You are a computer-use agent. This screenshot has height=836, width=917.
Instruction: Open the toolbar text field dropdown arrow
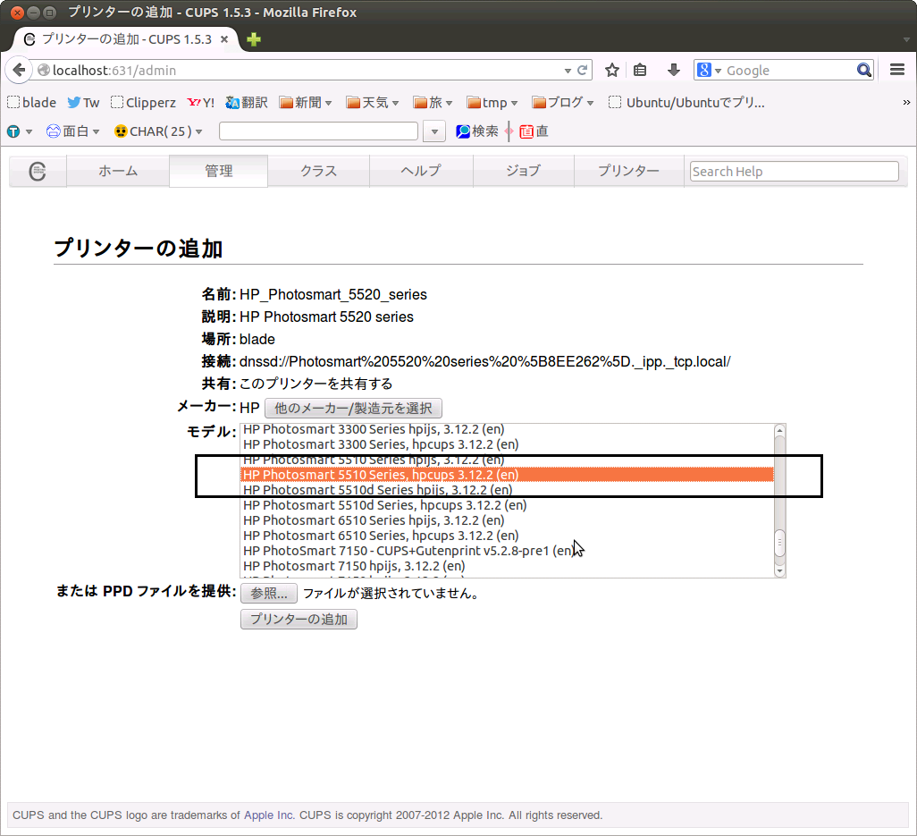(x=434, y=131)
